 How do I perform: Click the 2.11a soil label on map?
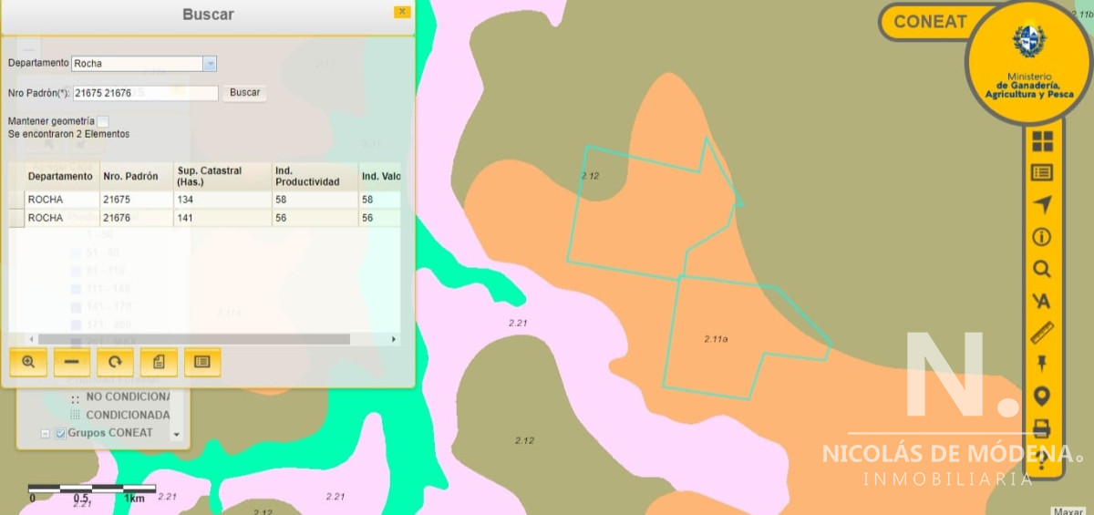pos(716,339)
